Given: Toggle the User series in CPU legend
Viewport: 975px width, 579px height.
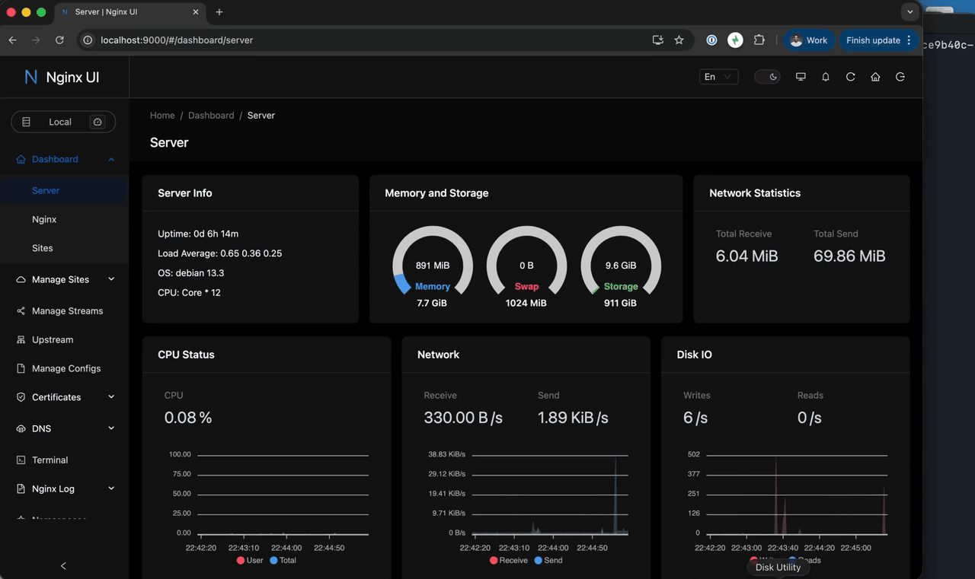Looking at the screenshot, I should (x=250, y=561).
